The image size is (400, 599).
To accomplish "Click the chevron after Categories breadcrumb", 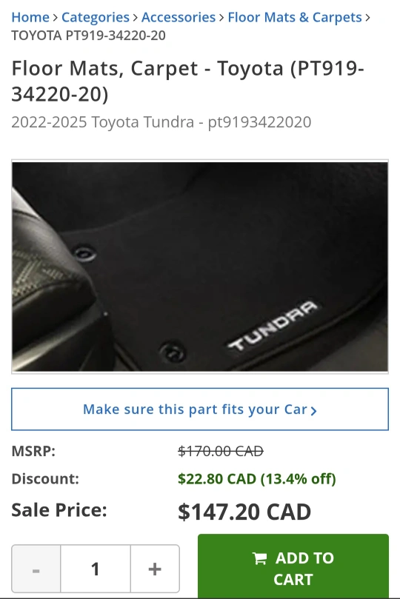I will (136, 18).
